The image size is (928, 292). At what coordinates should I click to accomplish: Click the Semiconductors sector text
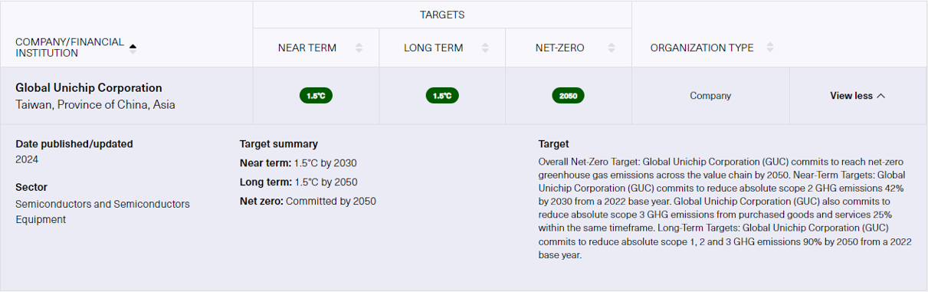coord(103,212)
